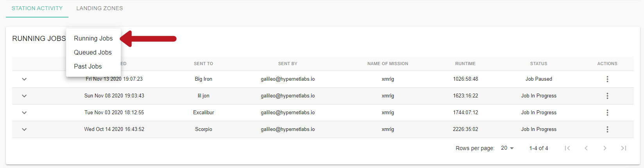Switch to the Landing Zones tab

100,8
